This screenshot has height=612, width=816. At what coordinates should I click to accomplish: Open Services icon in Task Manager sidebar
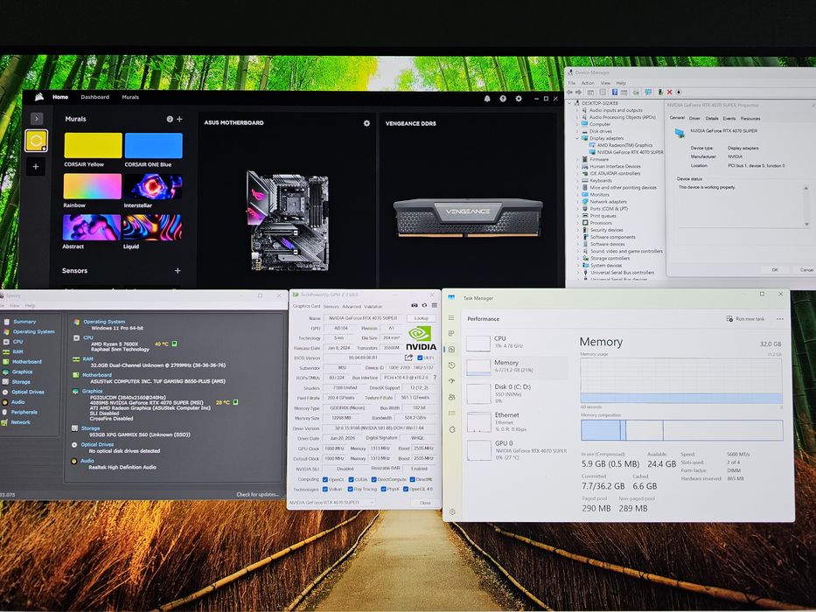451,429
